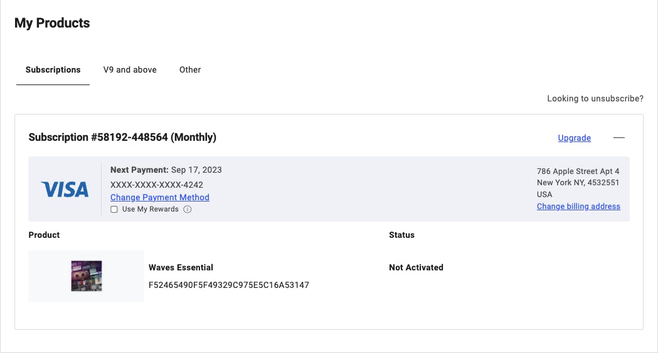Click the masked card number ending 4242
The width and height of the screenshot is (658, 353).
(x=157, y=185)
